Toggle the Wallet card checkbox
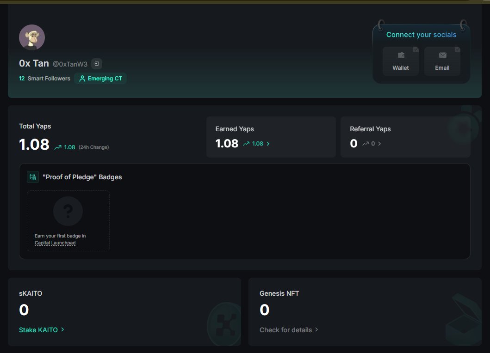The width and height of the screenshot is (490, 353). (416, 49)
